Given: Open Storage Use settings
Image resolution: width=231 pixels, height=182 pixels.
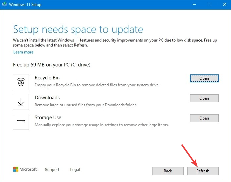Looking at the screenshot, I should tap(204, 118).
